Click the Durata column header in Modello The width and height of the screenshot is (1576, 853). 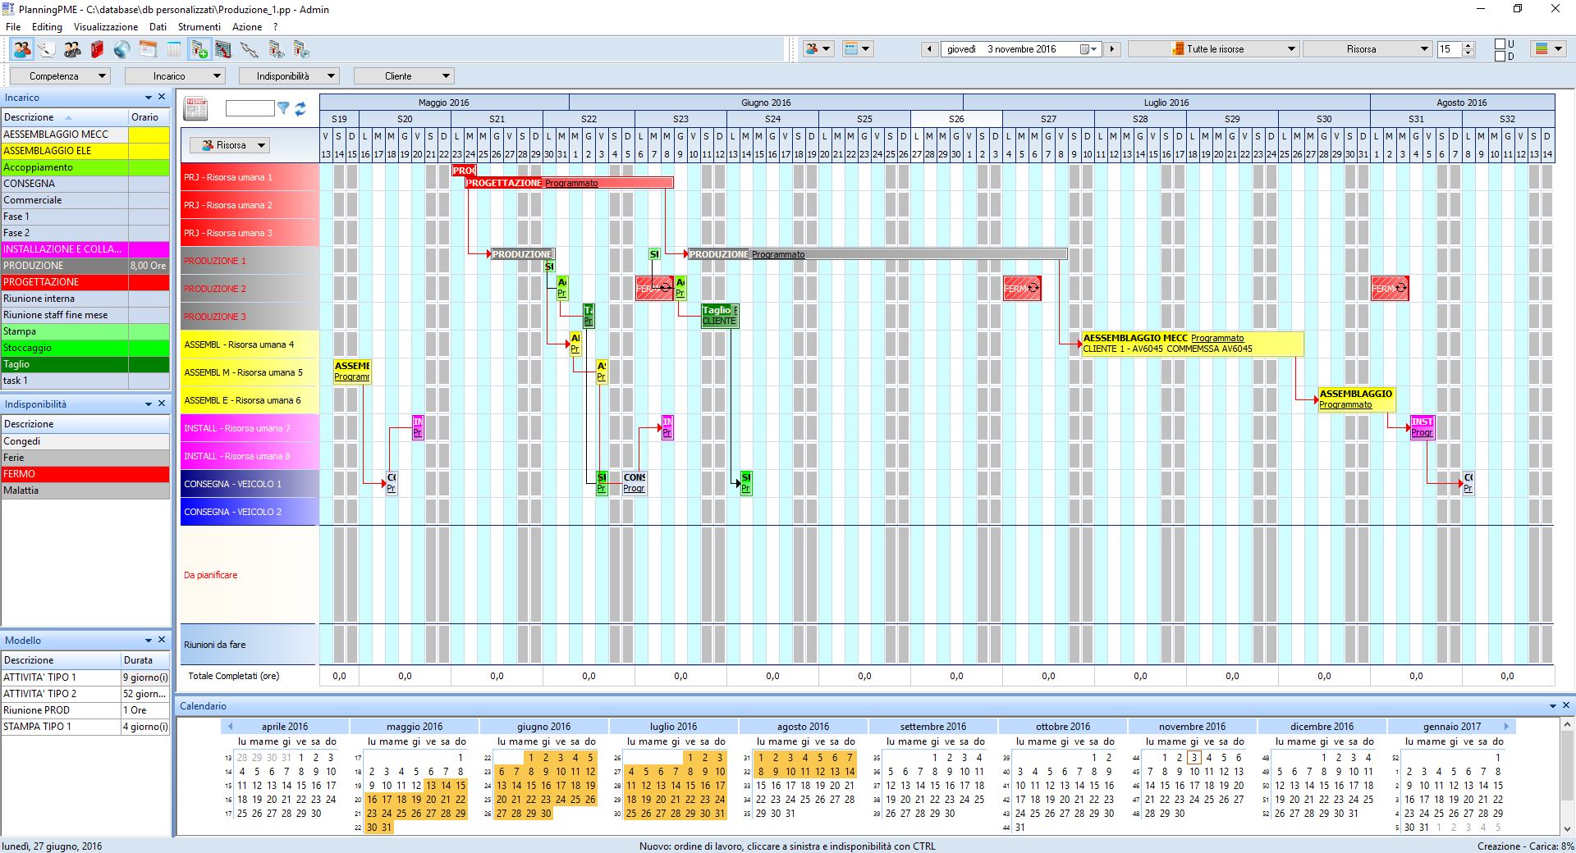point(145,660)
